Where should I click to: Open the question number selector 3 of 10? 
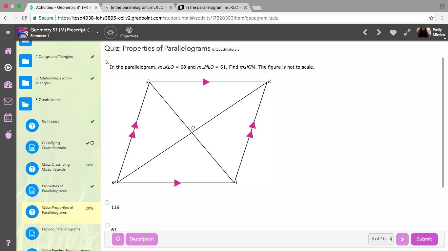tap(381, 239)
